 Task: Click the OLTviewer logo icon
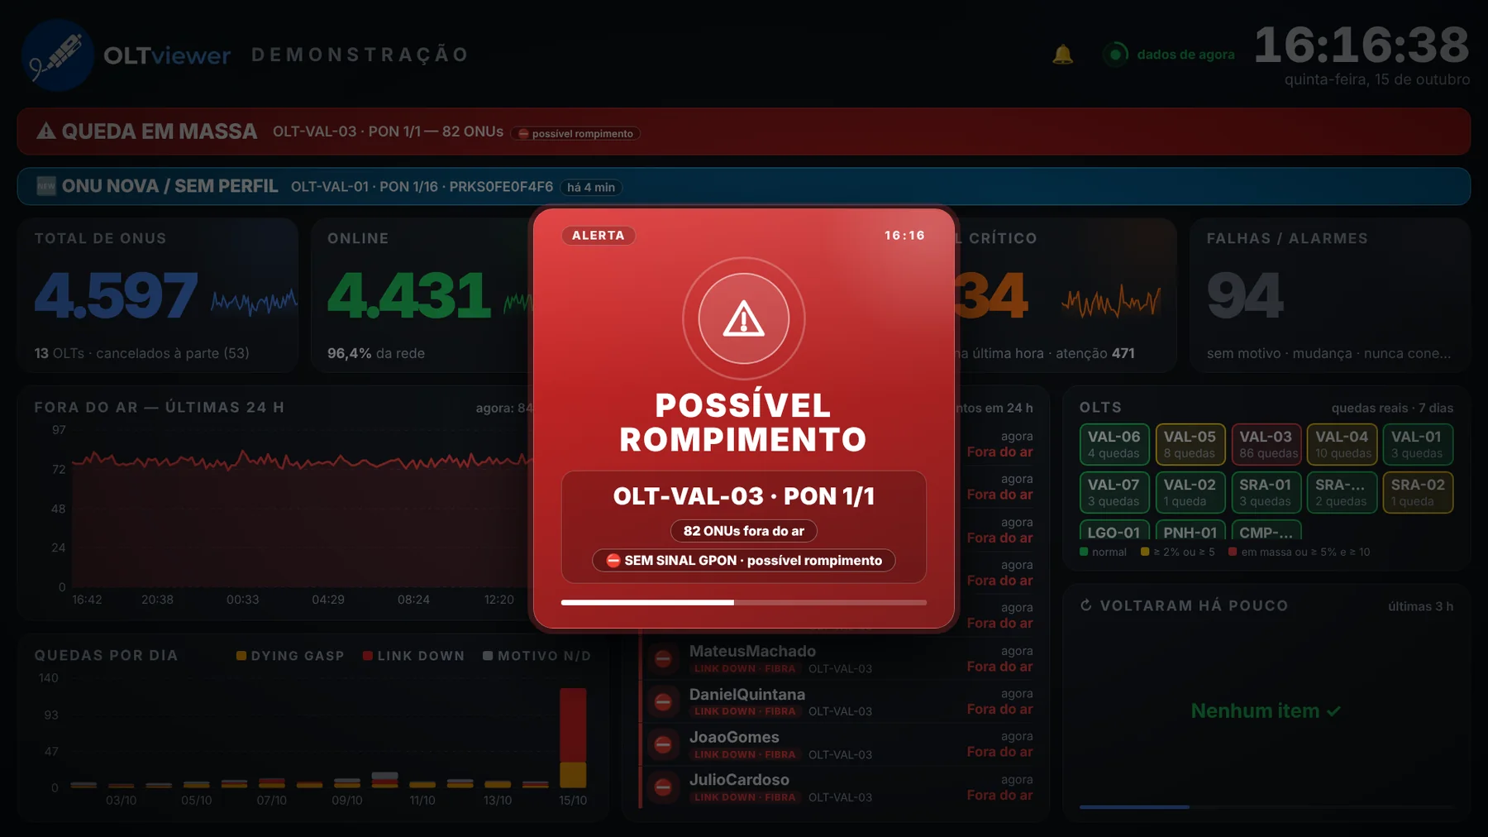[x=58, y=55]
